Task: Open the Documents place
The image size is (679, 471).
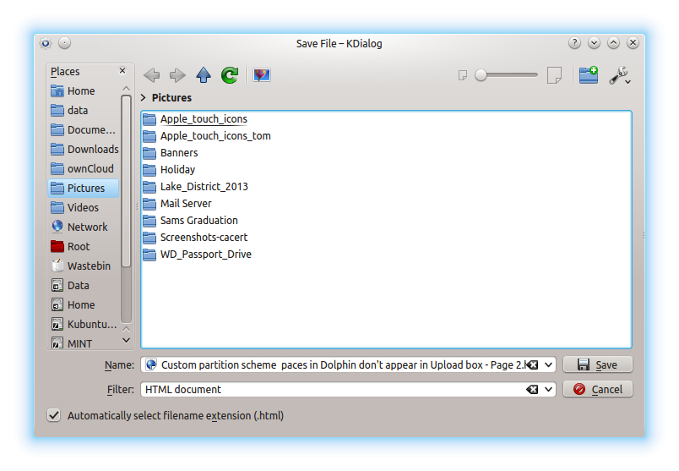Action: point(84,130)
